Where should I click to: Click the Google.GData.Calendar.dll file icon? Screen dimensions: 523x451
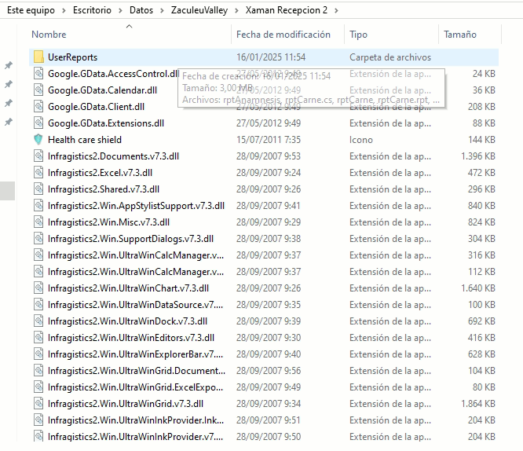(38, 90)
